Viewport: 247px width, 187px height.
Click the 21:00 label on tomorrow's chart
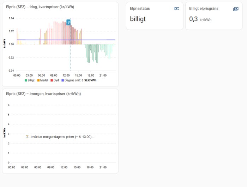click(x=103, y=167)
